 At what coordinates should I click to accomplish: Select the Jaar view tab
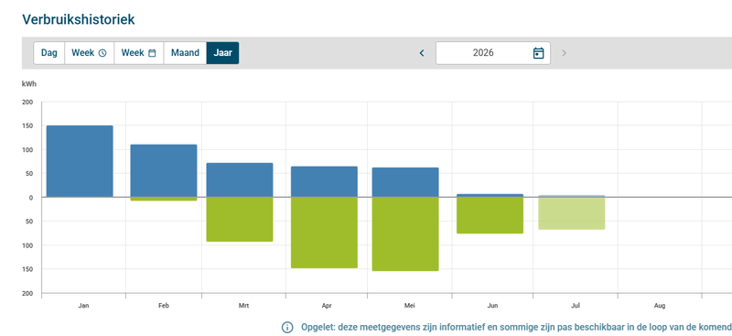222,53
